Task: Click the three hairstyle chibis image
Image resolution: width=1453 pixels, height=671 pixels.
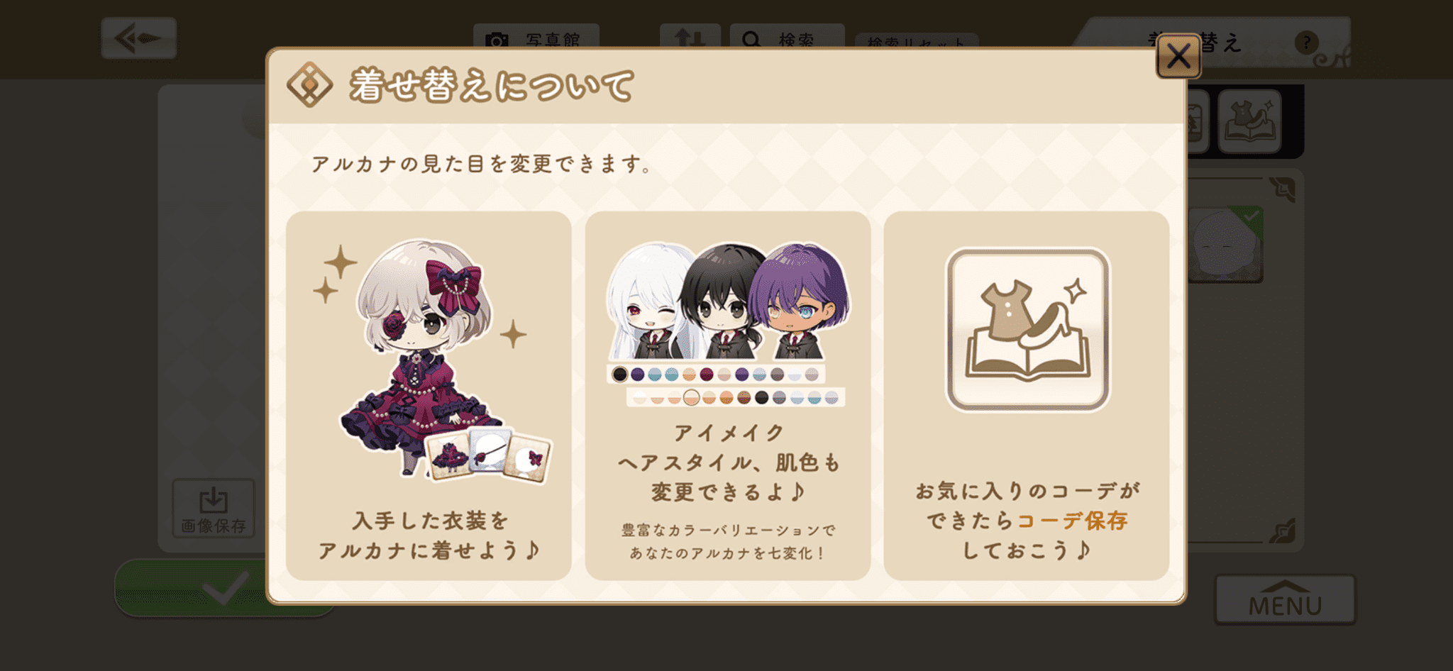Action: [729, 301]
